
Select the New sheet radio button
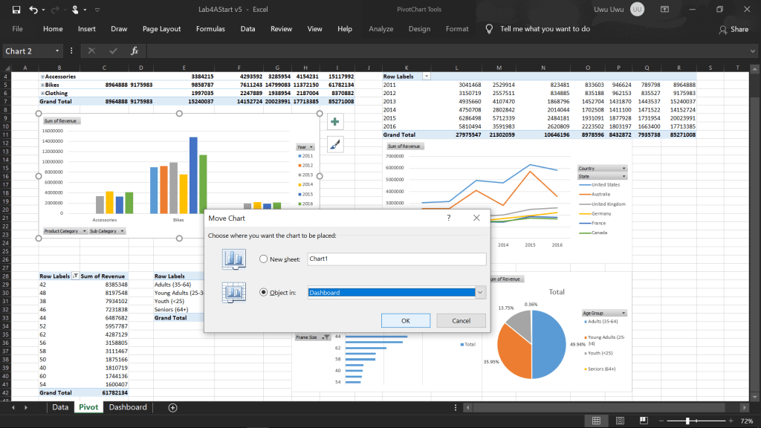pos(264,259)
